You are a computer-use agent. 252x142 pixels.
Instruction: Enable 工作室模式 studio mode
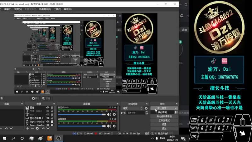[164, 120]
